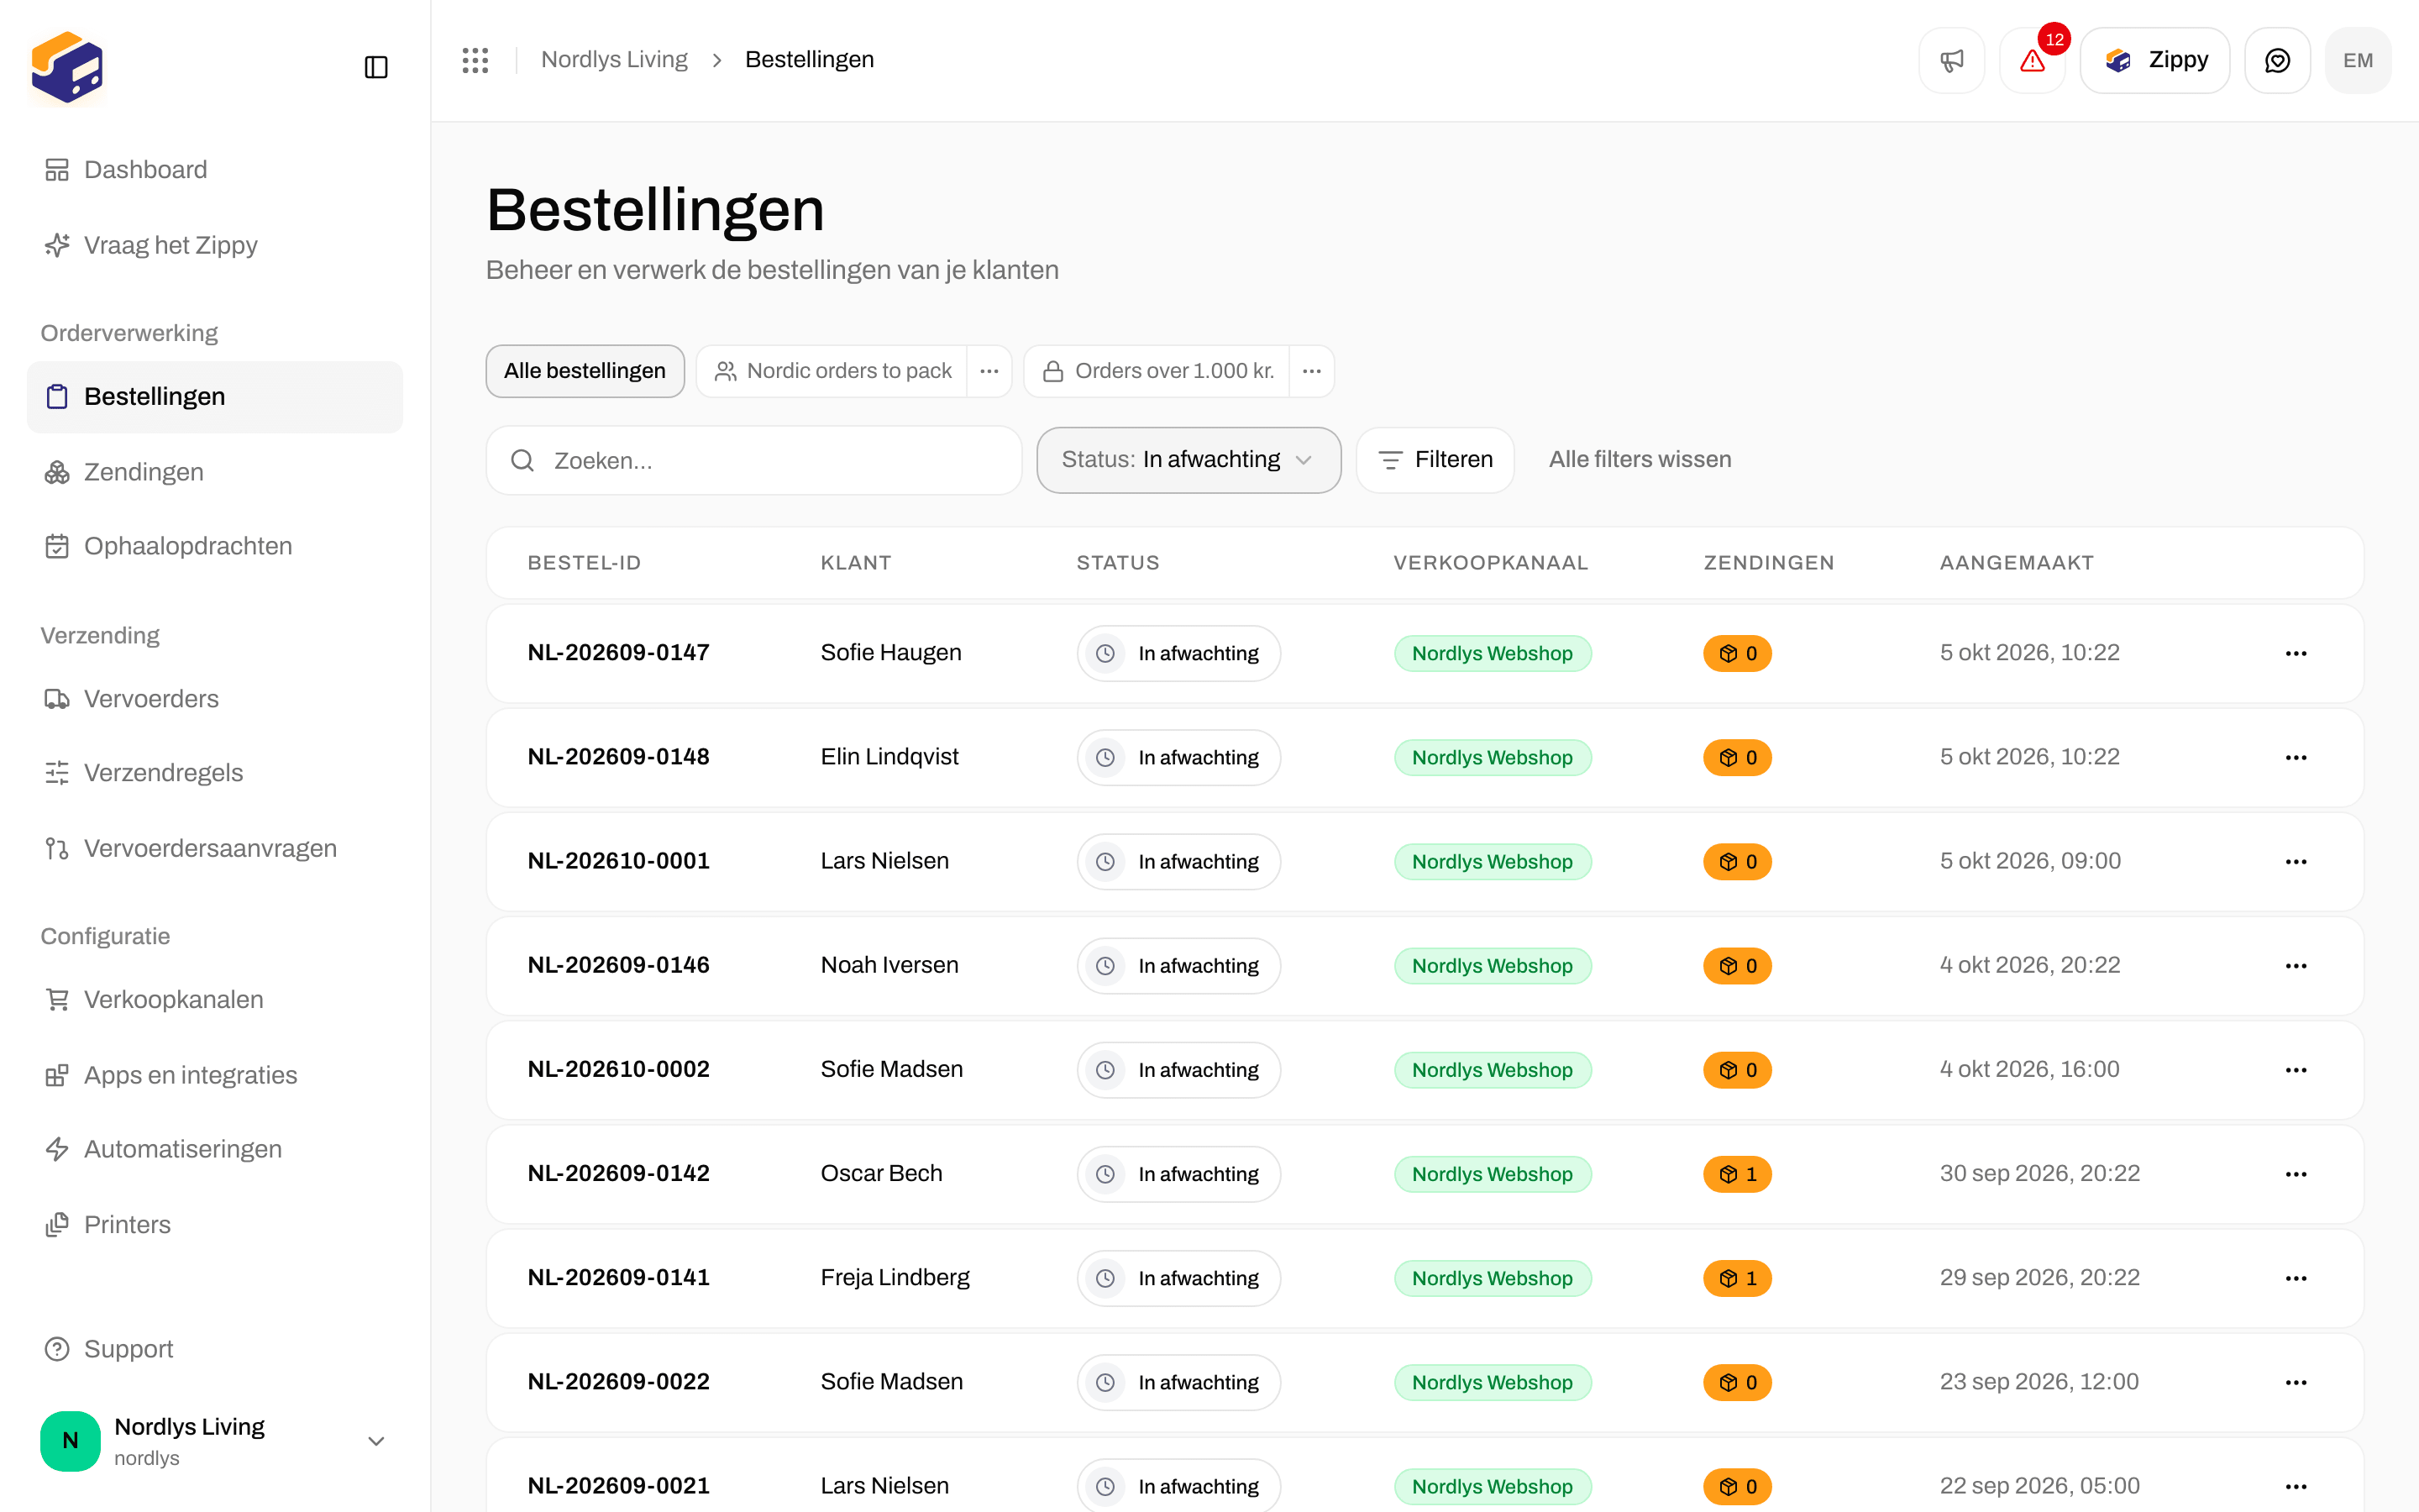Click Nordlys Webshop tag on NL-202610-0002
The image size is (2419, 1512).
click(1493, 1070)
